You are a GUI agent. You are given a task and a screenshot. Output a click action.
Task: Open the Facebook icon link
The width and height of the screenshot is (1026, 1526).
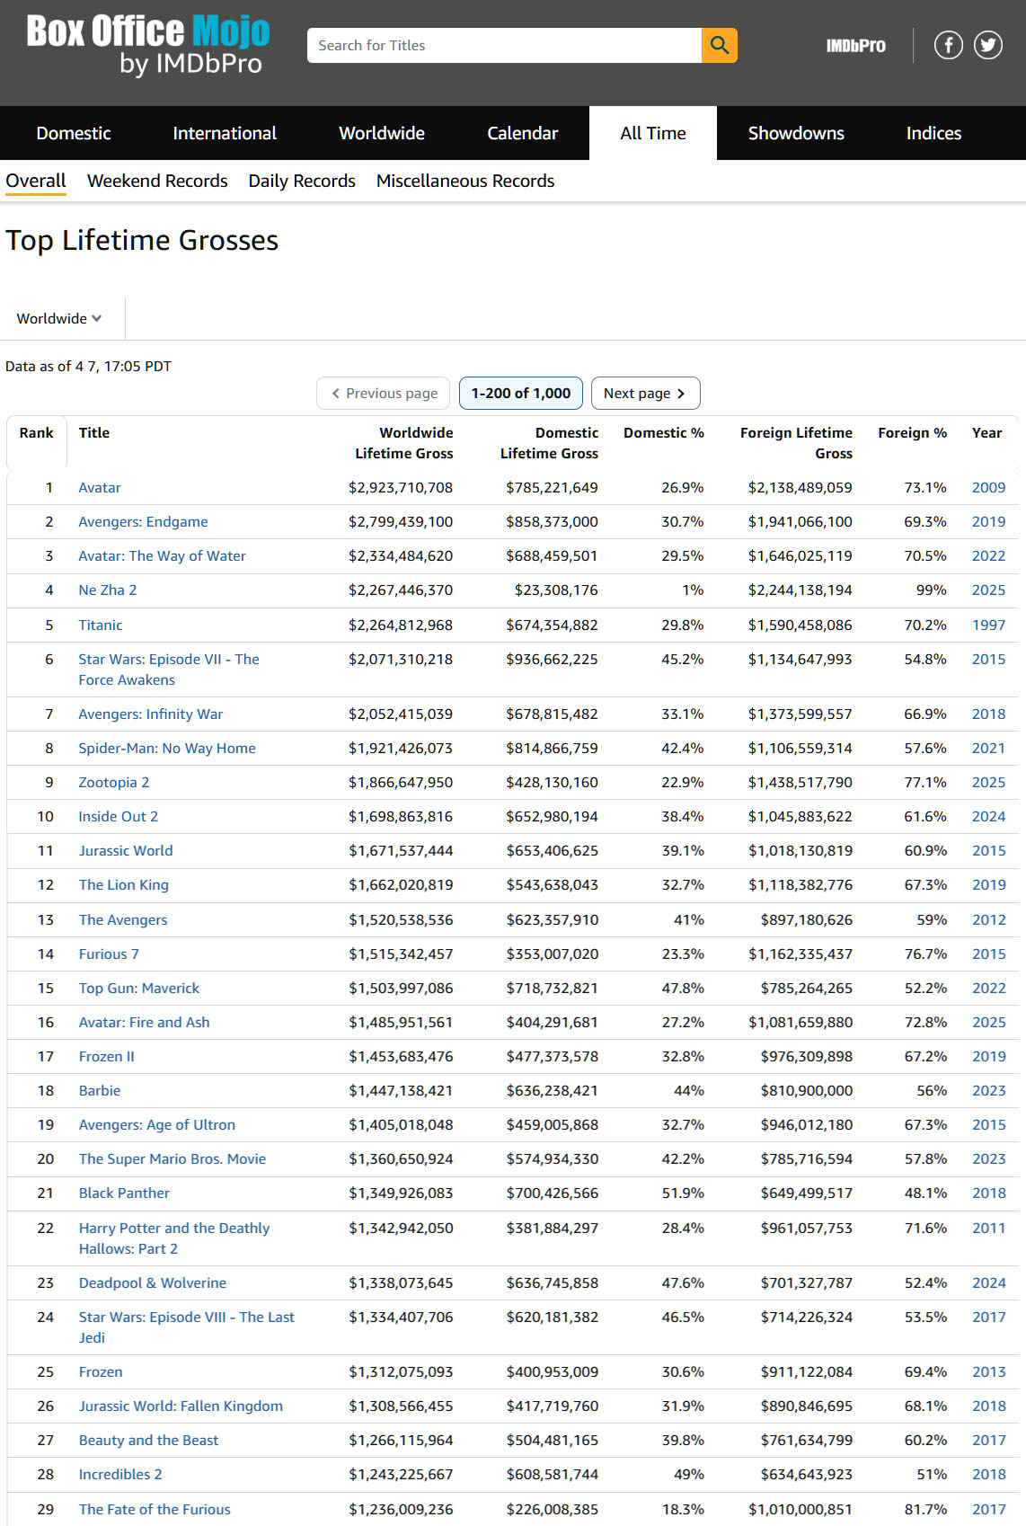[x=948, y=45]
